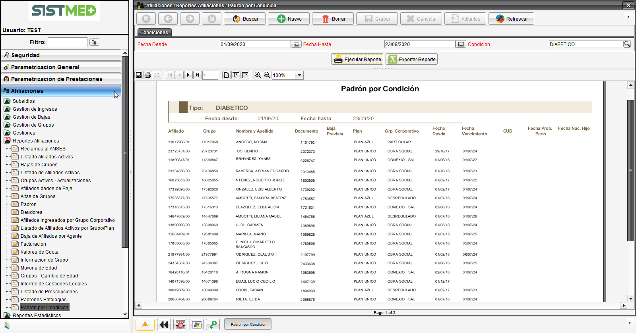Expand Parametrización de Prestaciones section
The height and width of the screenshot is (333, 636).
pos(61,79)
